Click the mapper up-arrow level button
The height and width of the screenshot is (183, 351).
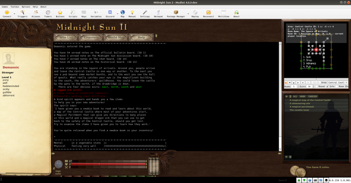294,83
